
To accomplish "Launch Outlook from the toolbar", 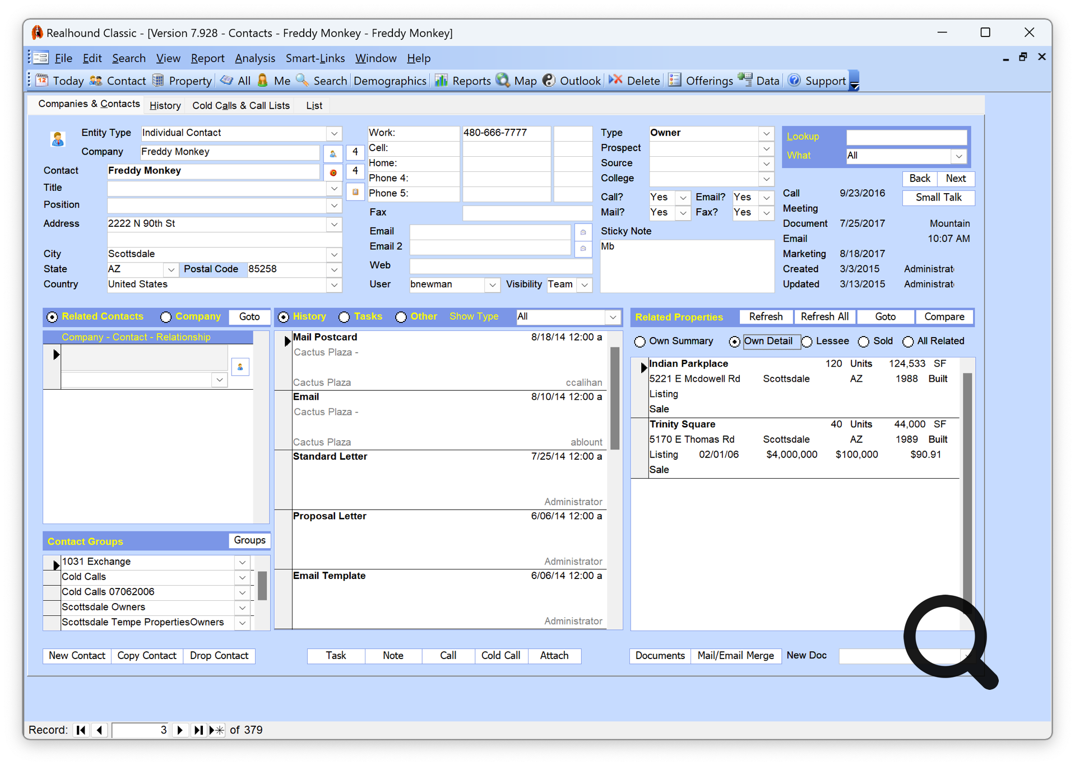I will pos(549,81).
